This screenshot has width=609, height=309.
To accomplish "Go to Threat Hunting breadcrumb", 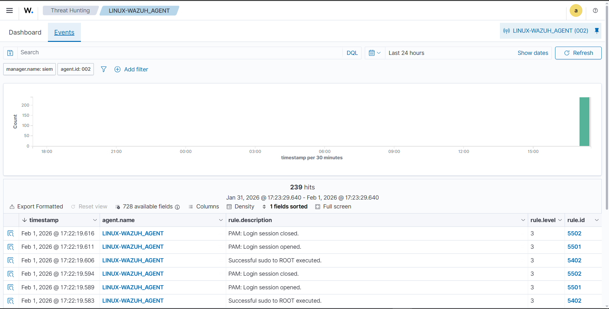I will 70,10.
